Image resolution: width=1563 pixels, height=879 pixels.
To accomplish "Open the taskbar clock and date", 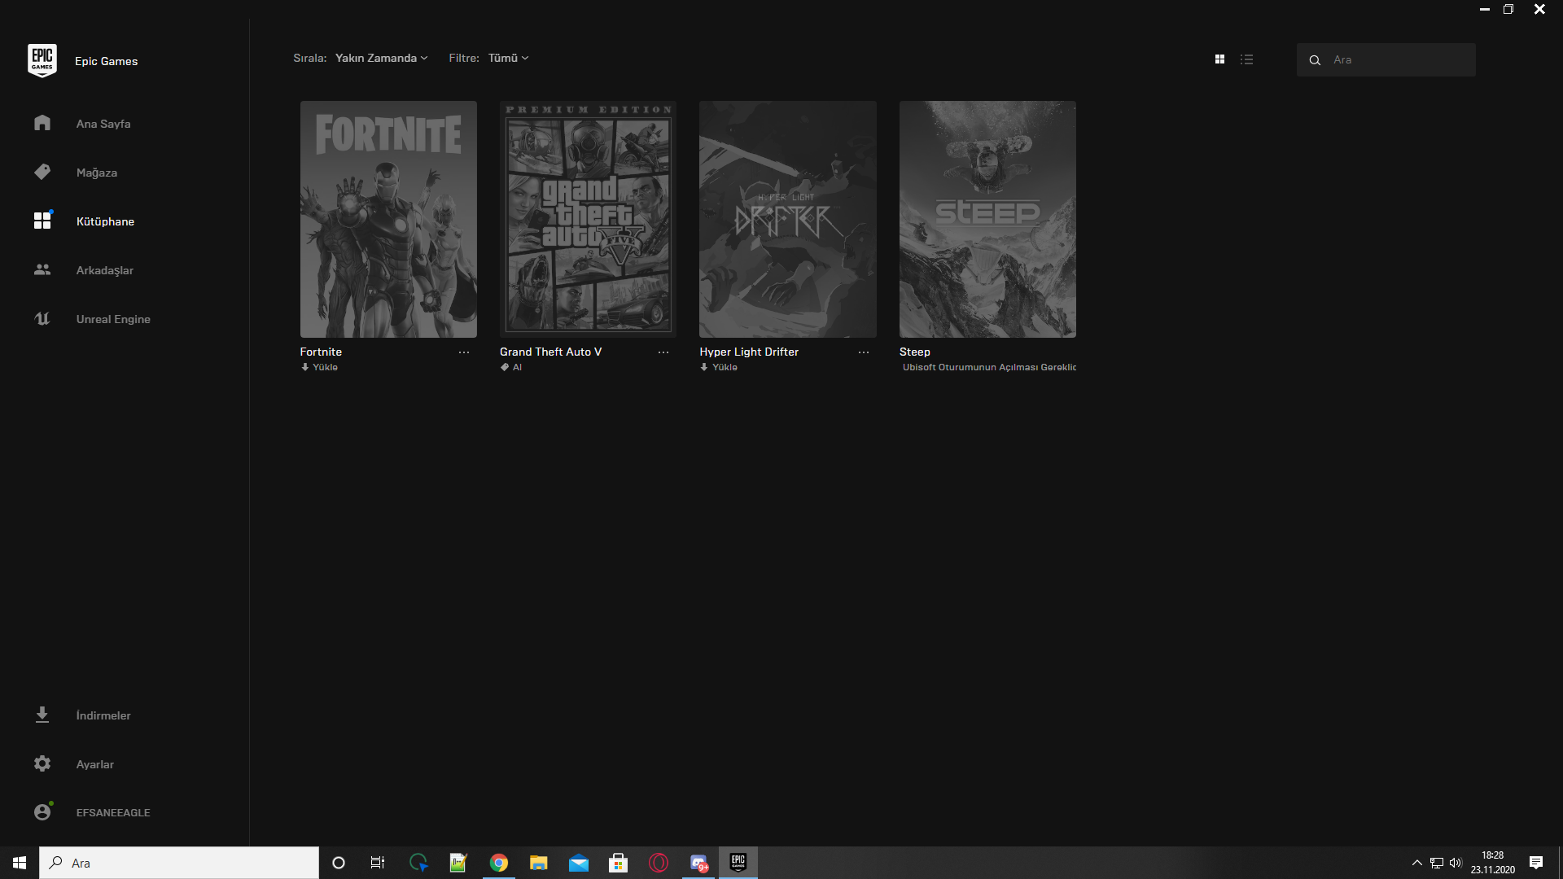I will click(1493, 863).
